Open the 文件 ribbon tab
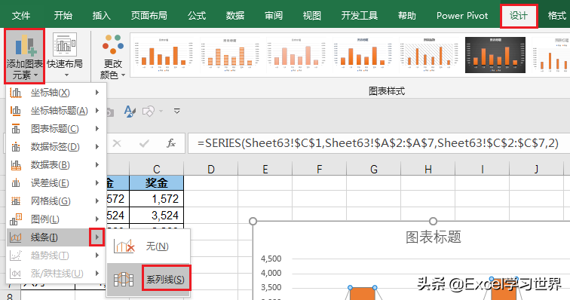 pyautogui.click(x=20, y=16)
